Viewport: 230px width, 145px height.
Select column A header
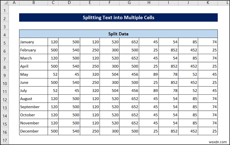pyautogui.click(x=14, y=3)
